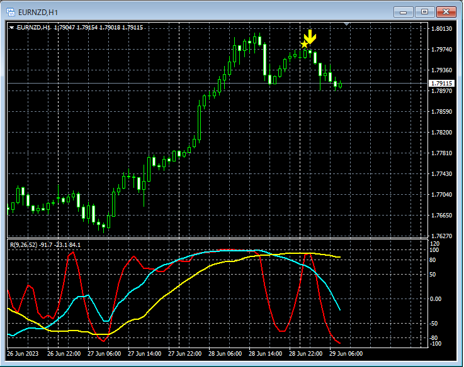The width and height of the screenshot is (464, 367).
Task: Open the triangle menu beside EURNZD,H1 label
Action: coord(11,28)
